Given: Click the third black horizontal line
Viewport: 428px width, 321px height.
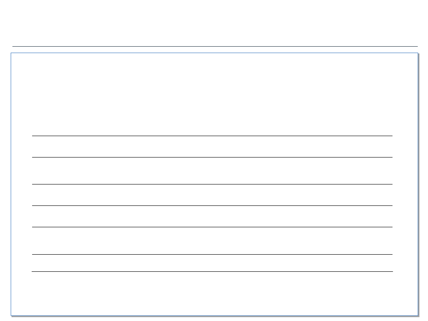Looking at the screenshot, I should click(x=212, y=184).
